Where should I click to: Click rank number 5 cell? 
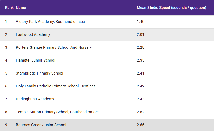[6, 73]
